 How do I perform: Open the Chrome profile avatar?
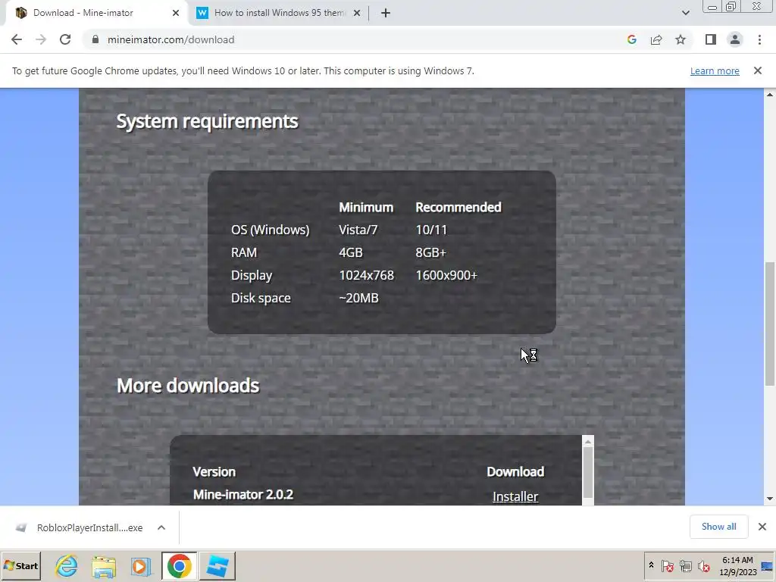coord(735,39)
